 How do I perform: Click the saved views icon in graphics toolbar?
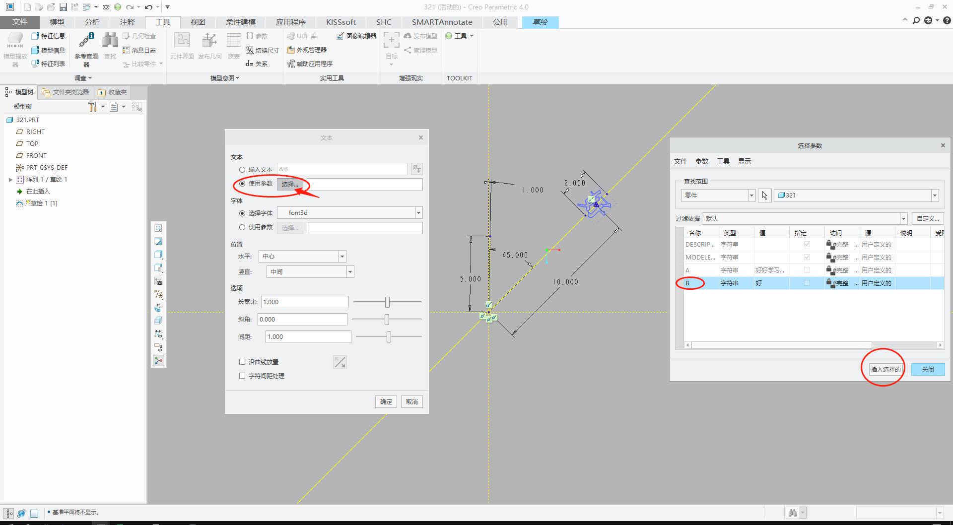158,268
